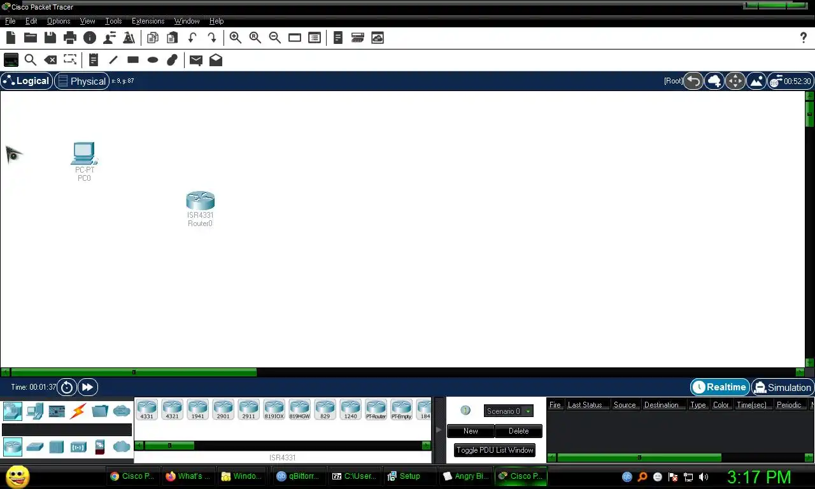Draw a line with the line tool
The height and width of the screenshot is (489, 815).
(x=113, y=60)
